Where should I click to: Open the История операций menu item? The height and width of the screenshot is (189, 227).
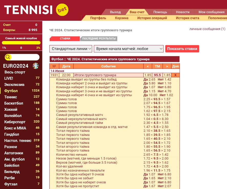coord(152,18)
